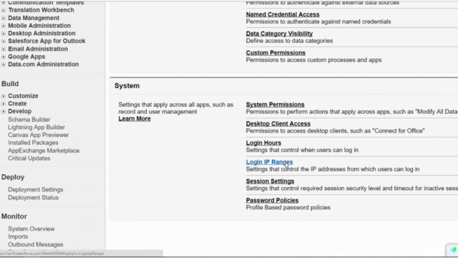
Task: Open Data Category Visibility link
Action: pos(279,34)
